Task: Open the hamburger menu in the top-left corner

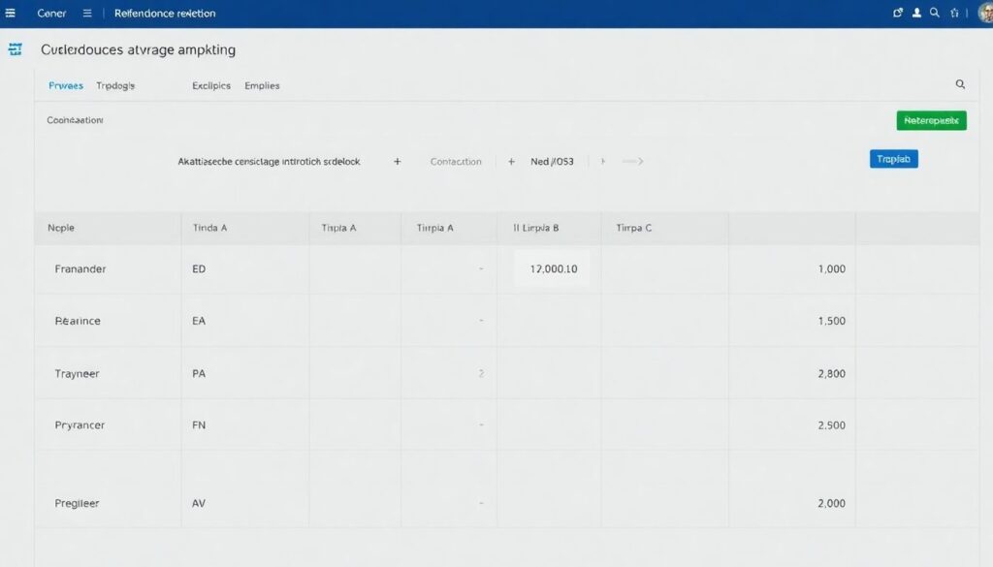Action: coord(12,14)
